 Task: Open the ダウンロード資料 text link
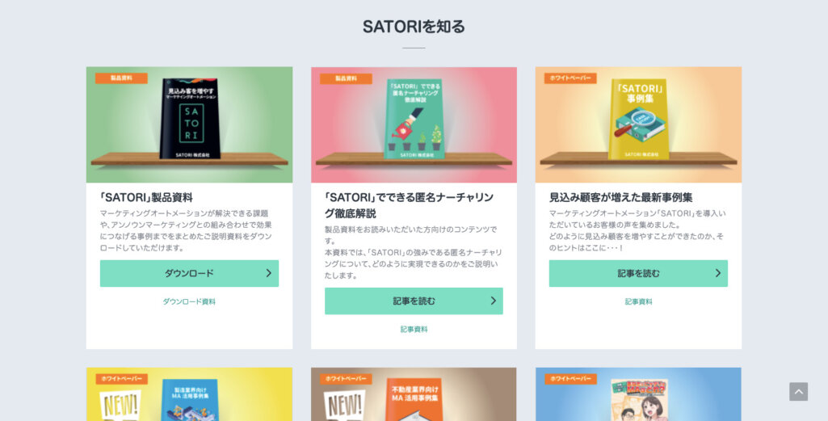(x=189, y=301)
